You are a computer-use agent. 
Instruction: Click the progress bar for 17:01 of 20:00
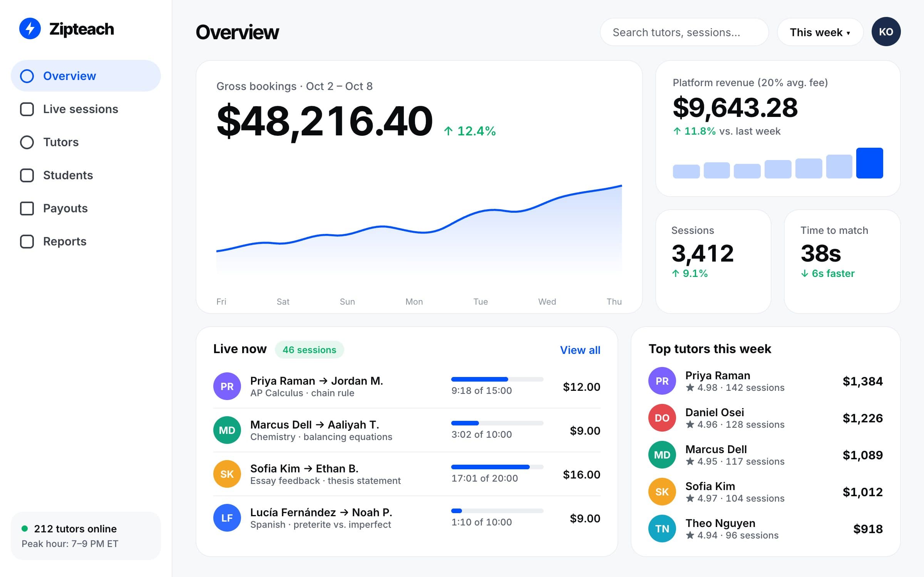[x=497, y=467]
